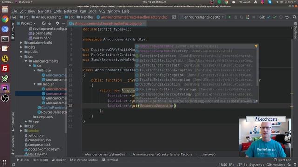Open the Navigate menu
The width and height of the screenshot is (298, 167).
(45, 11)
